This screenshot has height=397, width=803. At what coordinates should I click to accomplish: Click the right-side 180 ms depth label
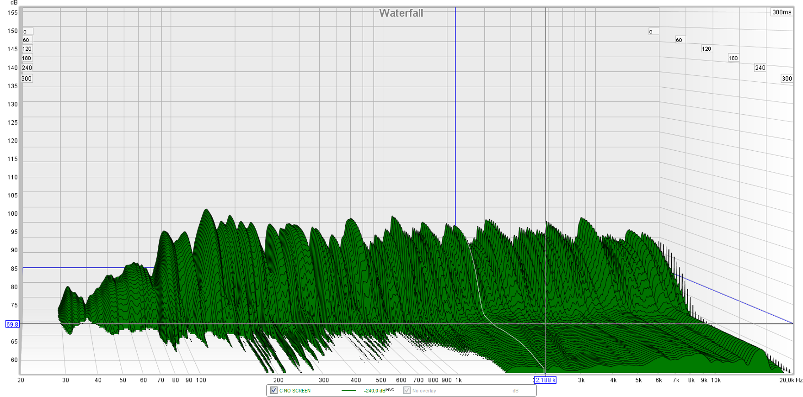(x=733, y=58)
